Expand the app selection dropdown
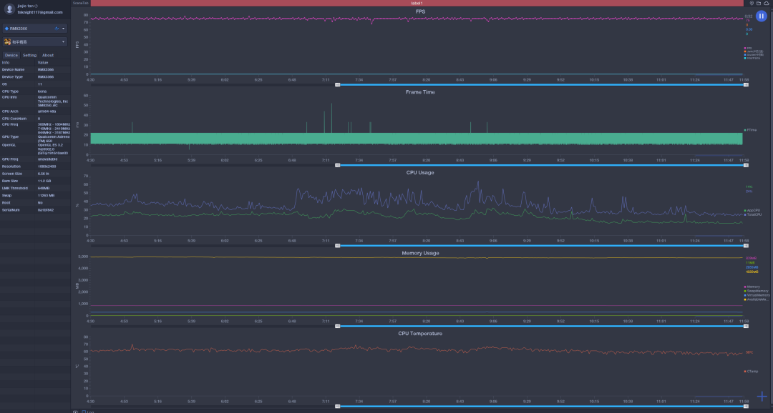773x413 pixels. tap(63, 42)
